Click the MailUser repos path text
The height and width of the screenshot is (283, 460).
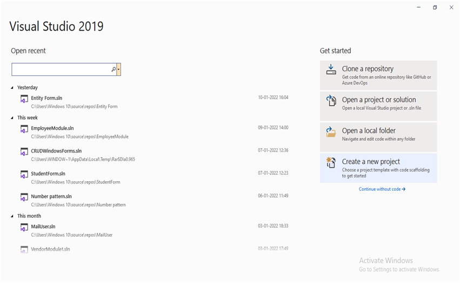point(72,235)
